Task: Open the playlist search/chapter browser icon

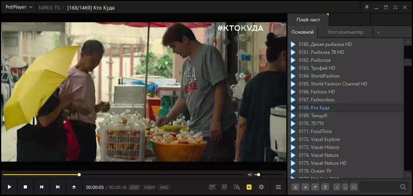Action: pos(236,187)
